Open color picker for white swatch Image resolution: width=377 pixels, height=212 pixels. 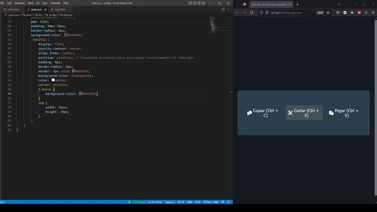53,80
